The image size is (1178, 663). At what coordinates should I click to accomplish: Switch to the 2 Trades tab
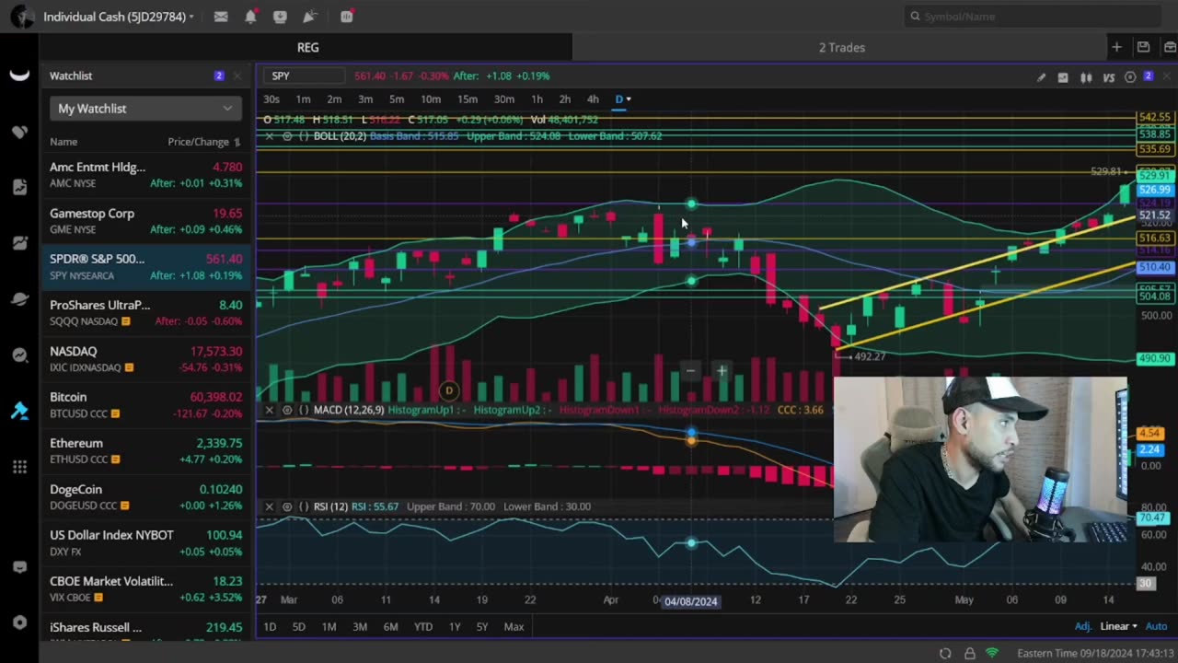[x=842, y=47]
